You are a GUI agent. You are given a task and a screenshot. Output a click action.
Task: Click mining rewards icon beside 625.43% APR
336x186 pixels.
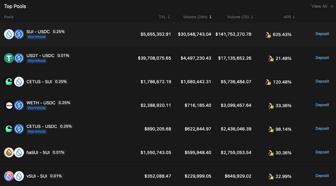[268, 35]
